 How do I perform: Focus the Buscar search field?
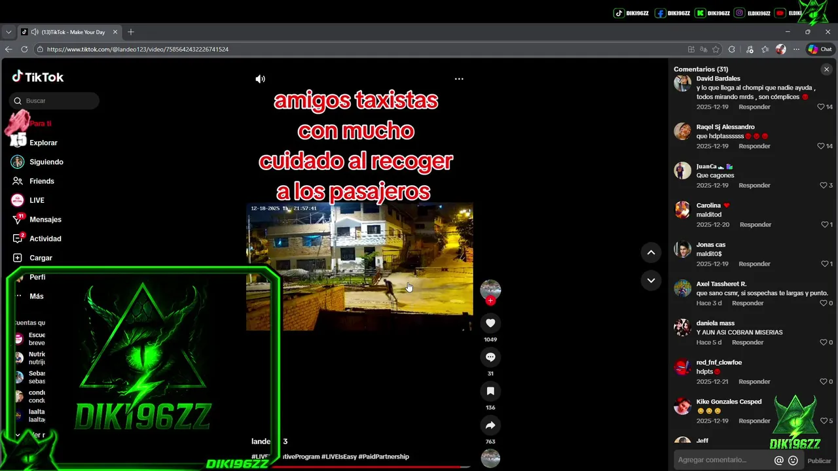pyautogui.click(x=54, y=101)
